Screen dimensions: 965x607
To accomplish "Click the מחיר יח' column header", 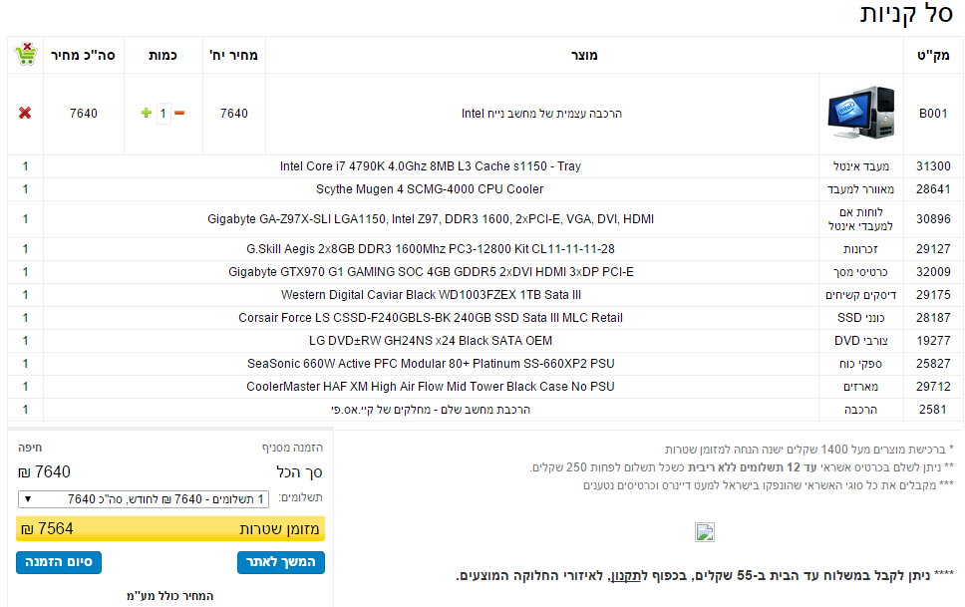I will click(x=234, y=56).
